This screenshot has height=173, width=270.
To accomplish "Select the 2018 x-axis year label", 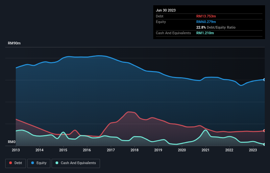I will (135, 150).
